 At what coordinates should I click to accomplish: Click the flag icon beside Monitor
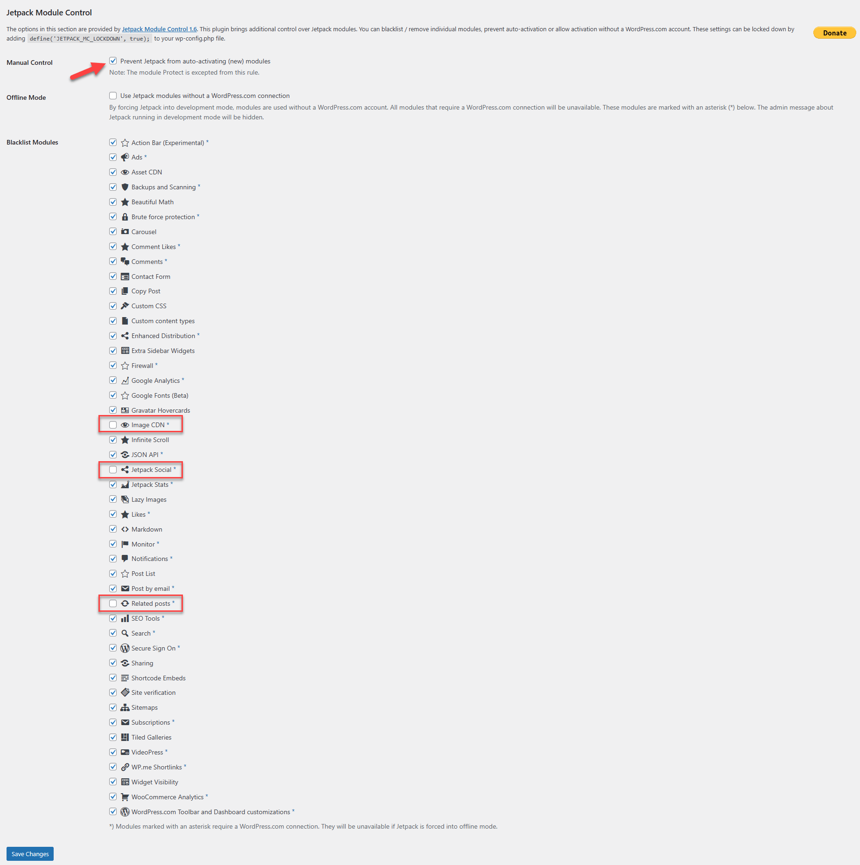coord(125,544)
